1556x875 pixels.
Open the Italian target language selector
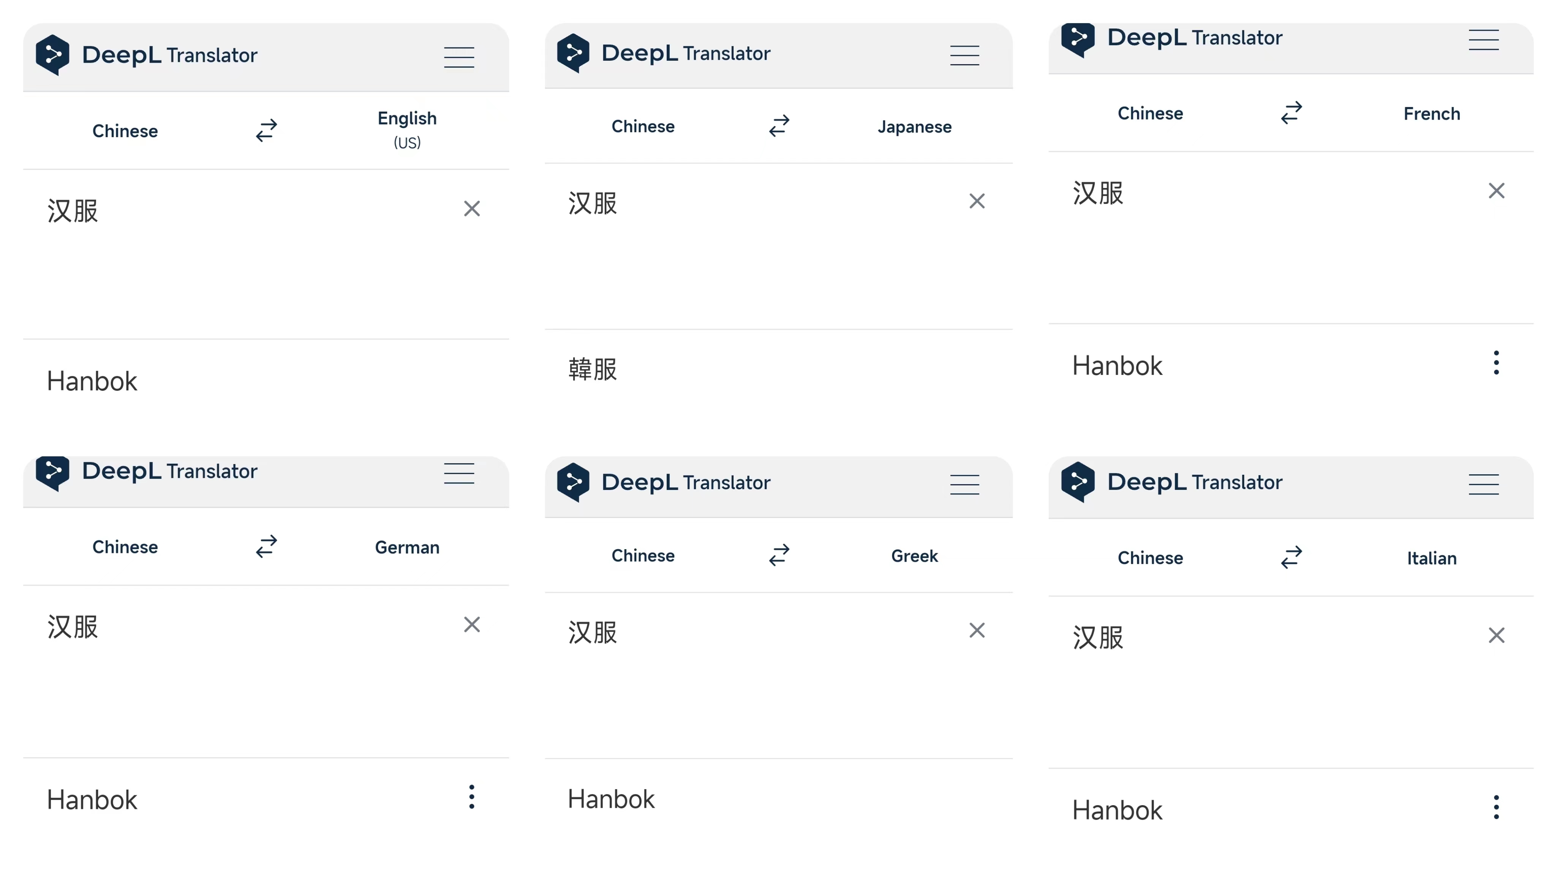pyautogui.click(x=1431, y=558)
